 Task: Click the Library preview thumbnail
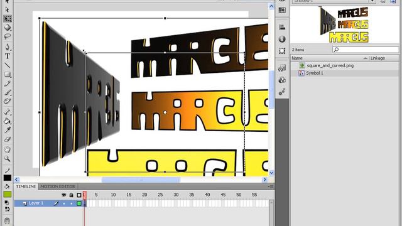click(344, 24)
